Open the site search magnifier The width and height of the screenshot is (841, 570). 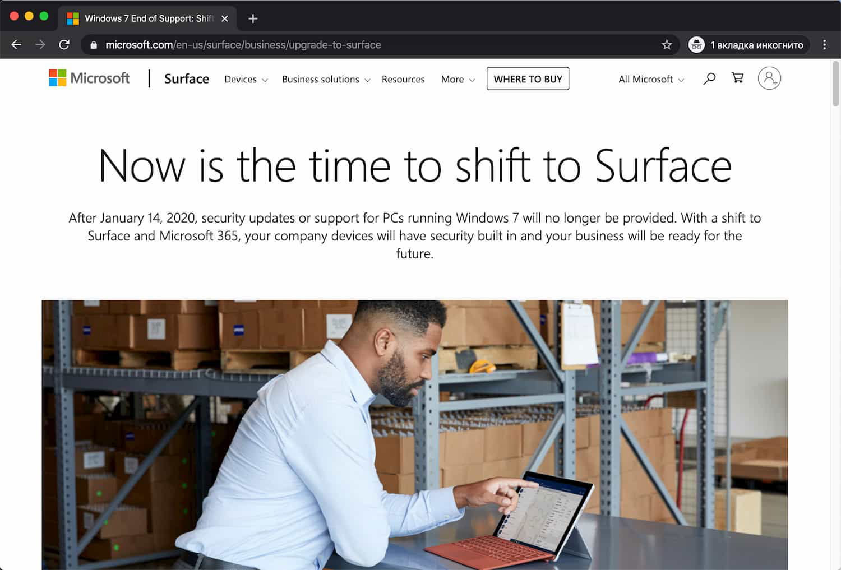coord(709,78)
